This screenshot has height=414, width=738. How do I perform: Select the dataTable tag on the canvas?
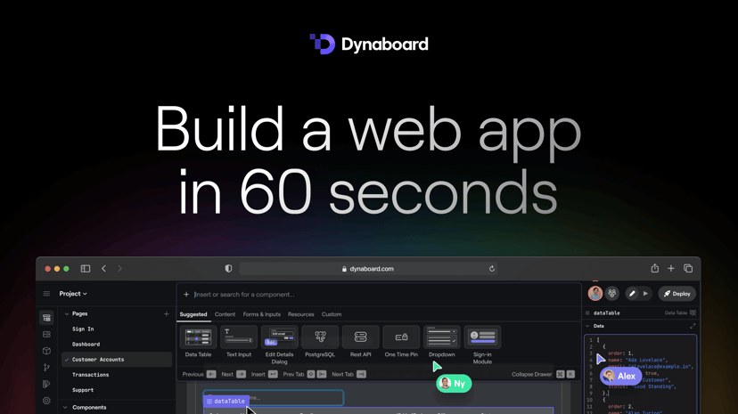[225, 402]
